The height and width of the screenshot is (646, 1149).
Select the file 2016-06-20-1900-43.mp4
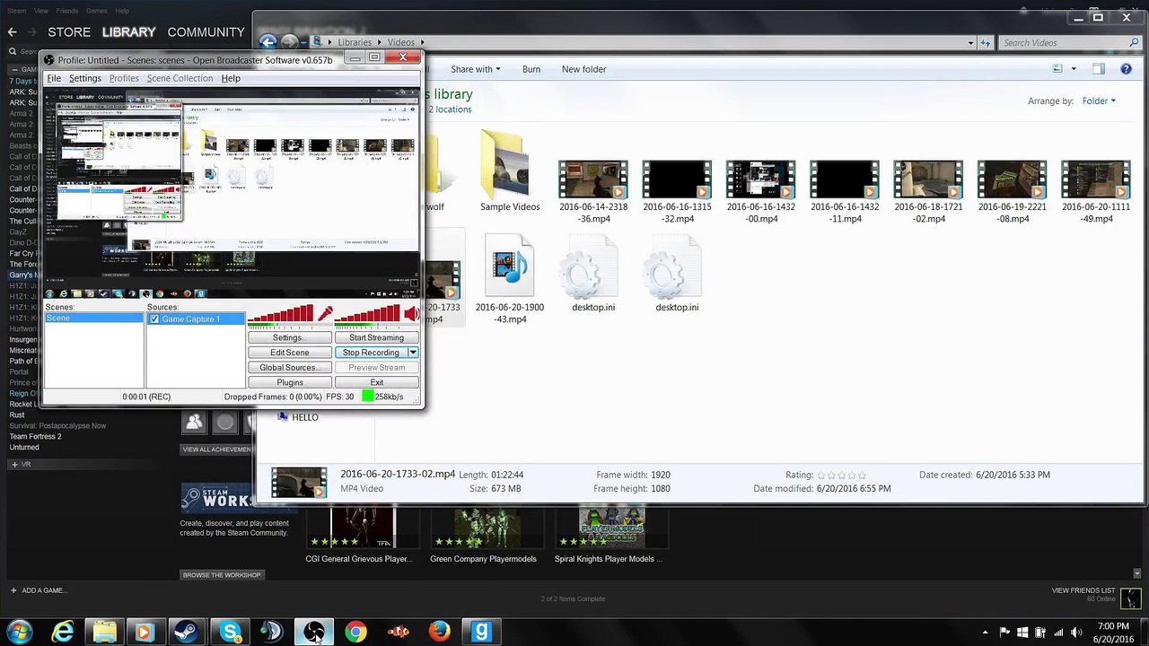[510, 279]
